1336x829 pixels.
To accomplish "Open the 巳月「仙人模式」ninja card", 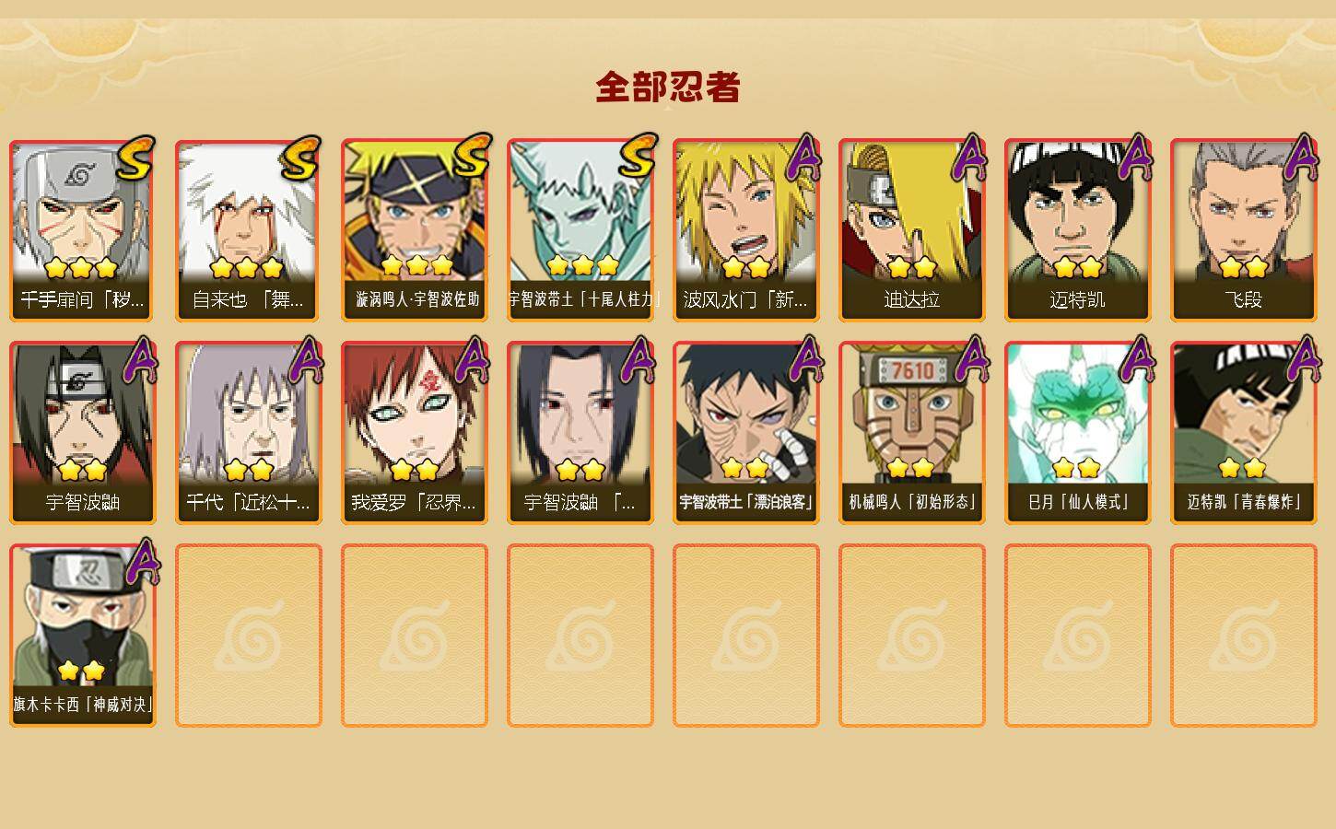I will 1078,433.
